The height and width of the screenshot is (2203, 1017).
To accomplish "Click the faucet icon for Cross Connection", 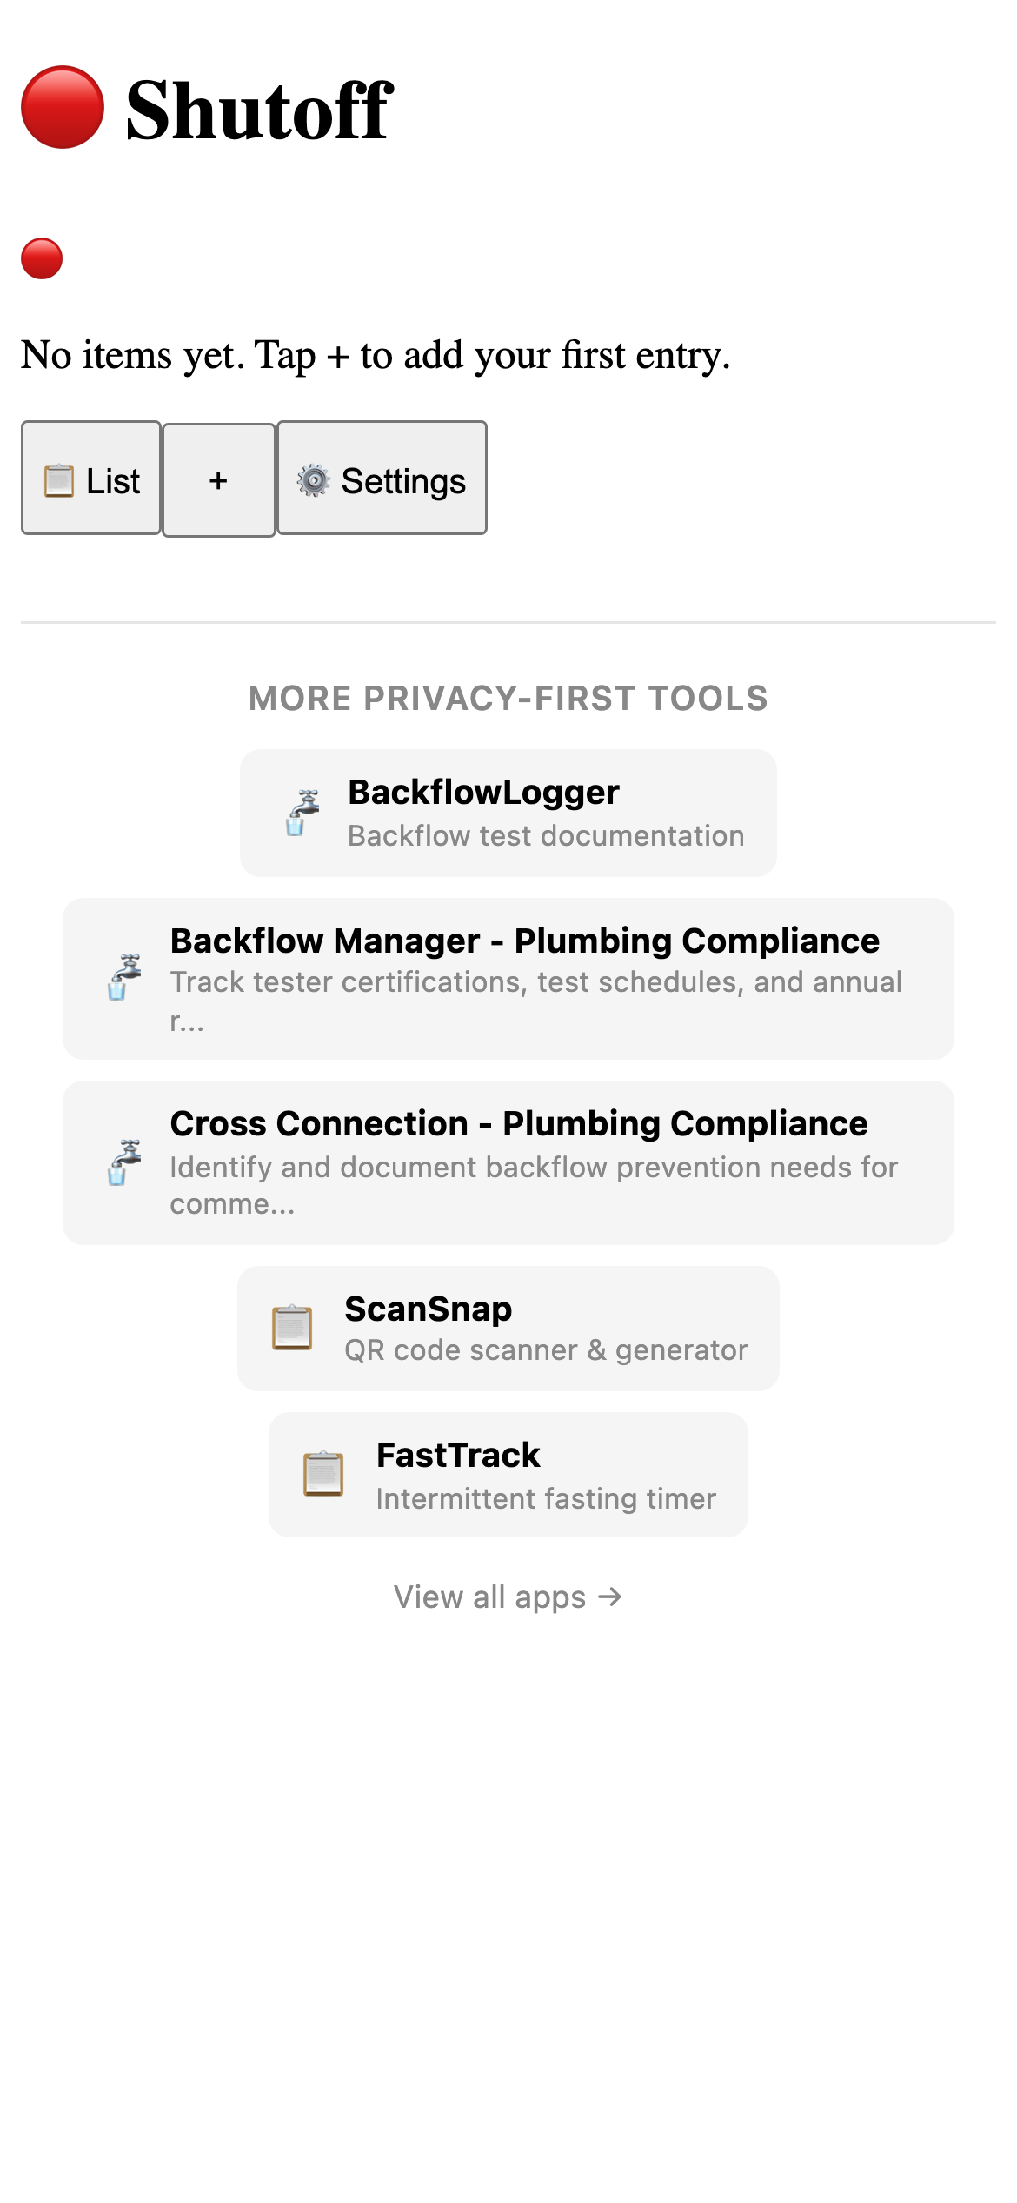I will 123,1161.
